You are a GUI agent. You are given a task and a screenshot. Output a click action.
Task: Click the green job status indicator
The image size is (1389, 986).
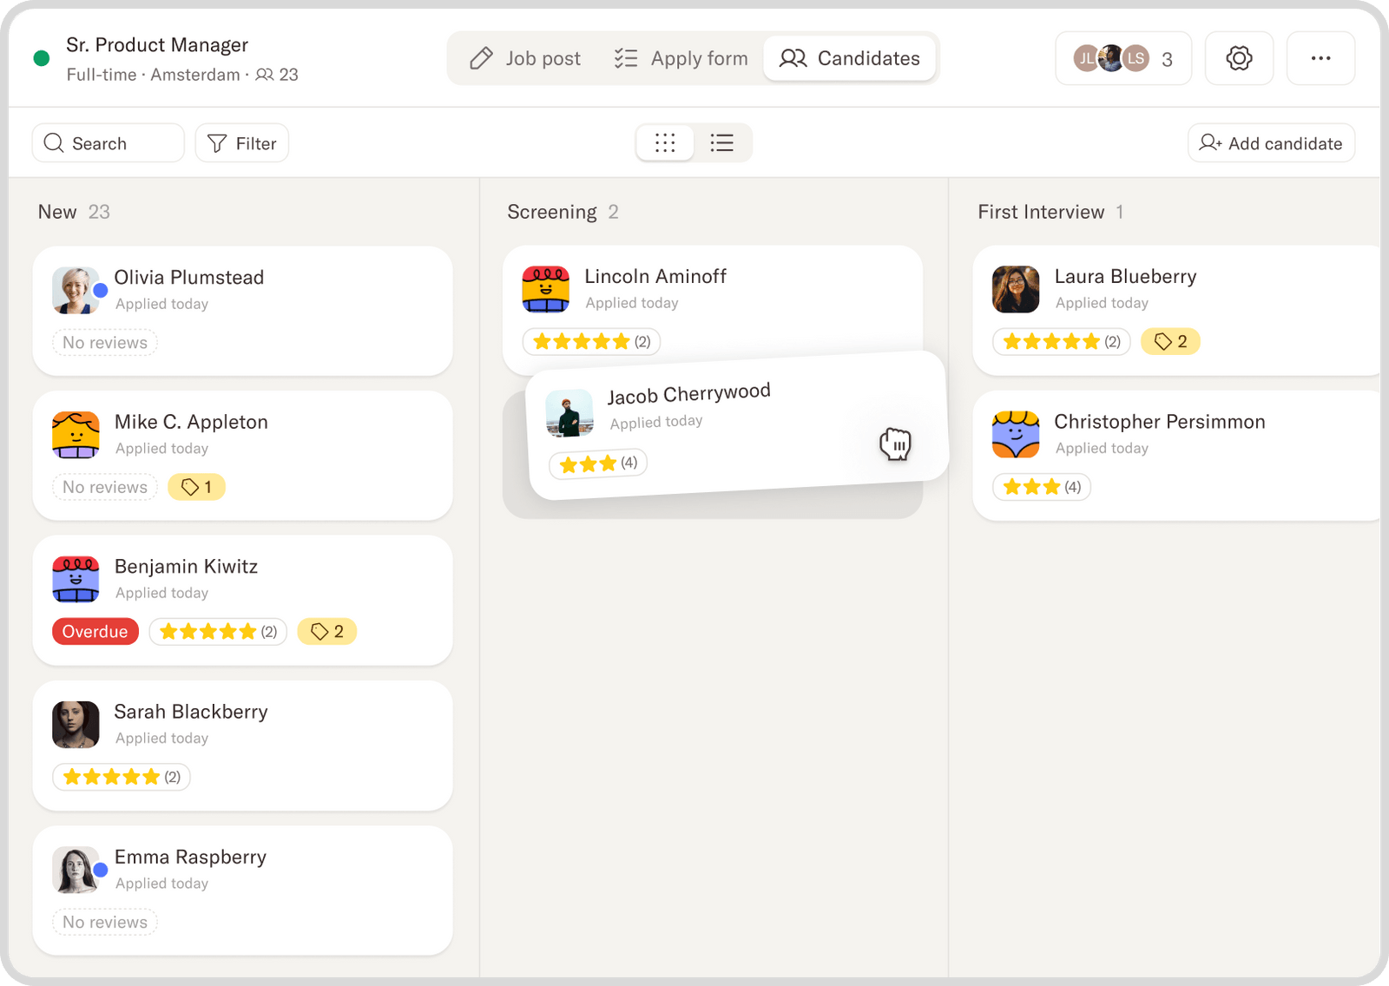pyautogui.click(x=40, y=57)
